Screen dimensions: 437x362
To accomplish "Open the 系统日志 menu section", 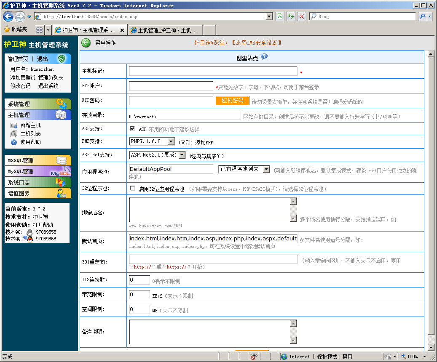I will click(x=38, y=182).
